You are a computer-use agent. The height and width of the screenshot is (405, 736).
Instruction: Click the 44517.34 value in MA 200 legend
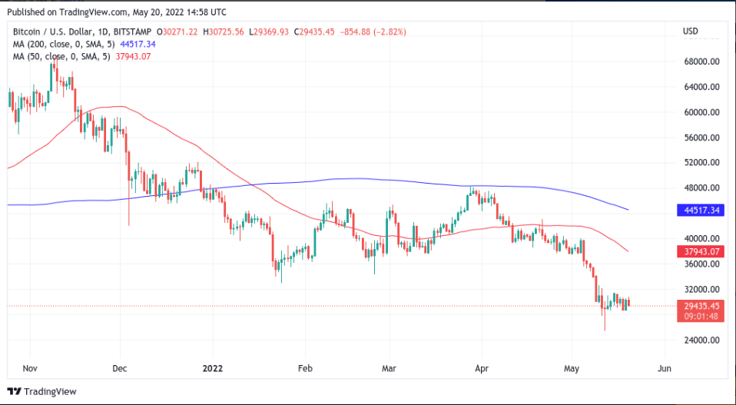(138, 45)
